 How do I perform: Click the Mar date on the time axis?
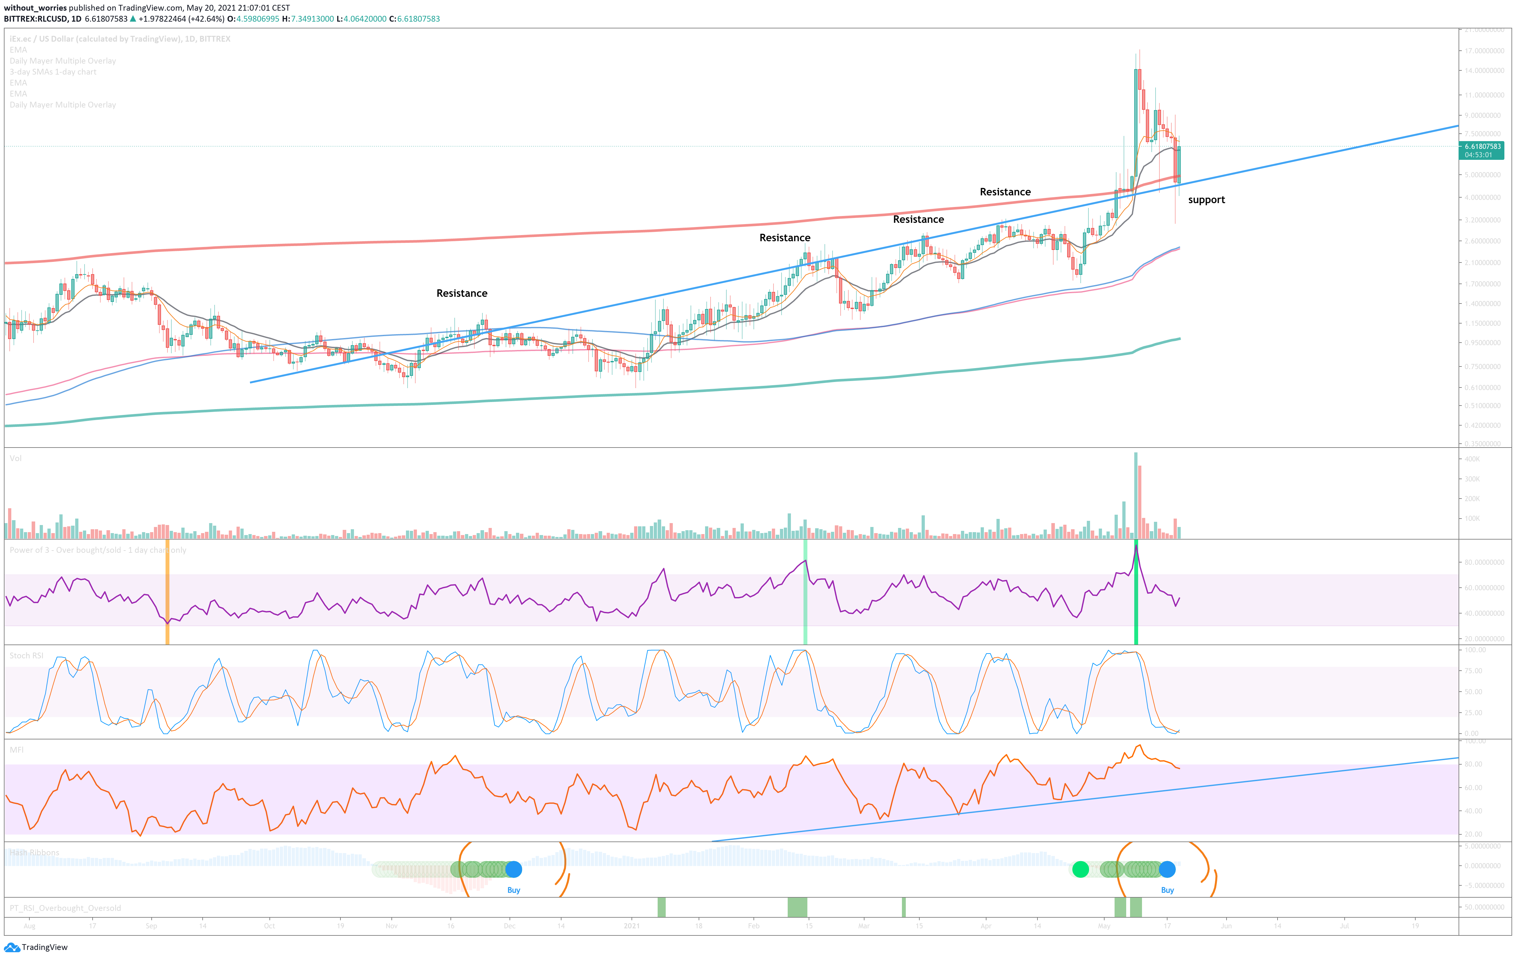pos(864,926)
